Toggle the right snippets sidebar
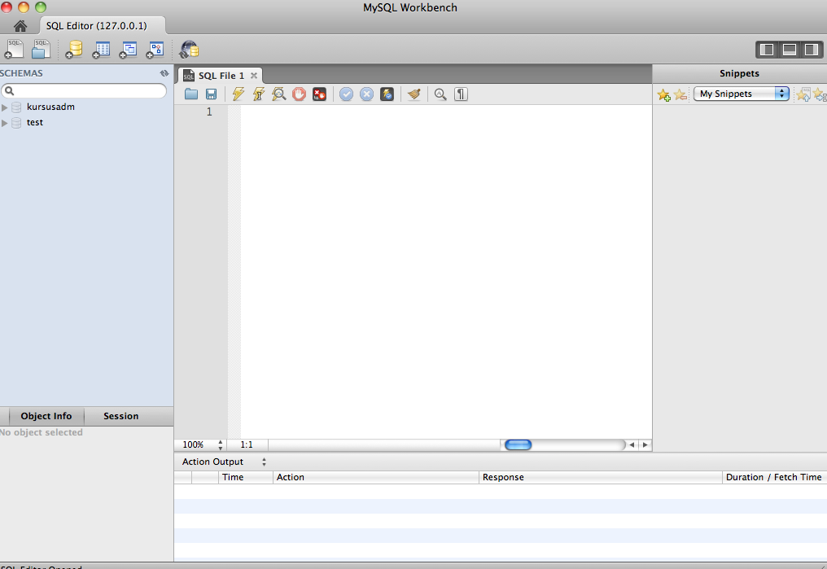The height and width of the screenshot is (569, 827). click(x=812, y=50)
